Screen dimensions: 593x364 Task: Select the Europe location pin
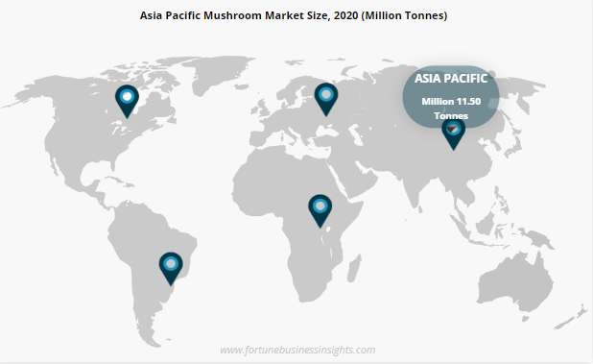[x=326, y=99]
